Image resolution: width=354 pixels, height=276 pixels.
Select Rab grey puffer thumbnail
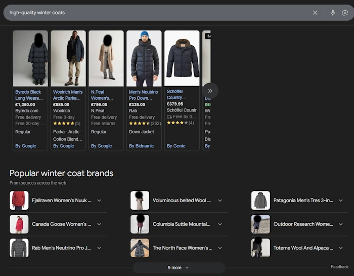pyautogui.click(x=19, y=248)
